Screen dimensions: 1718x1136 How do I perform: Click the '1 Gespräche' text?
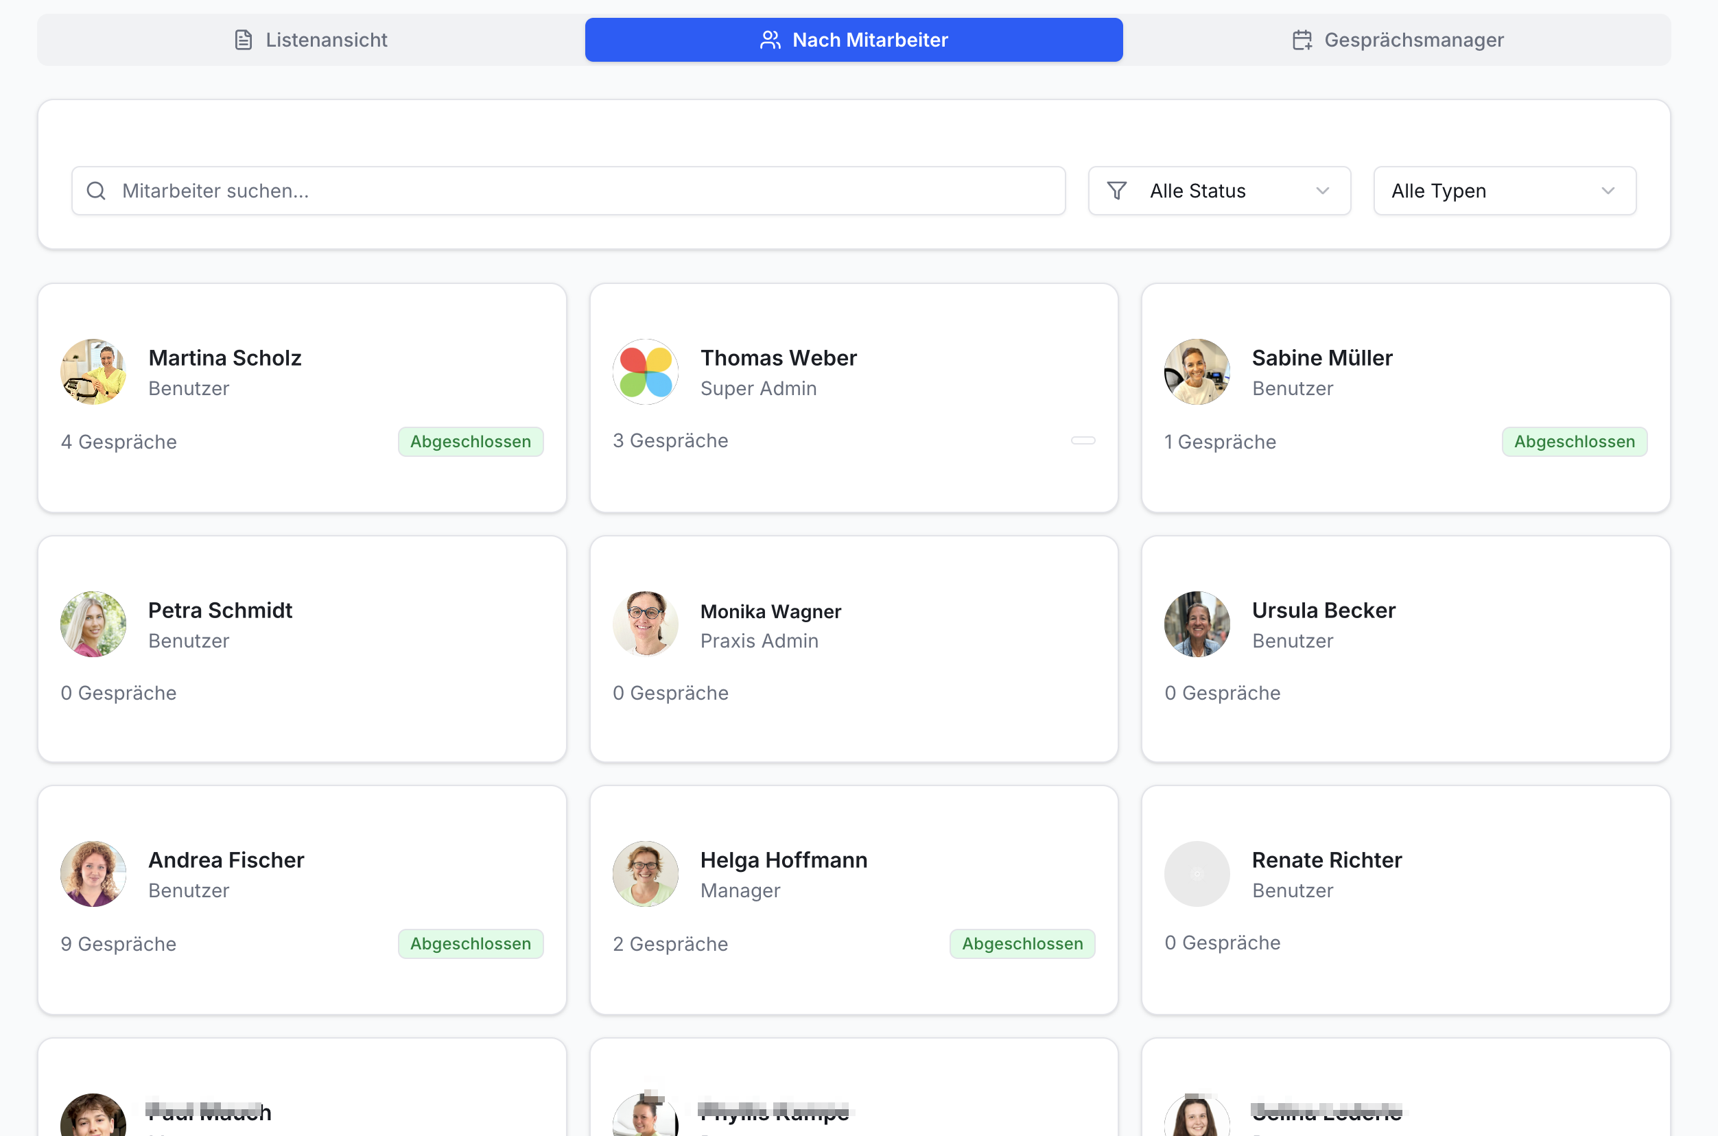[1220, 442]
